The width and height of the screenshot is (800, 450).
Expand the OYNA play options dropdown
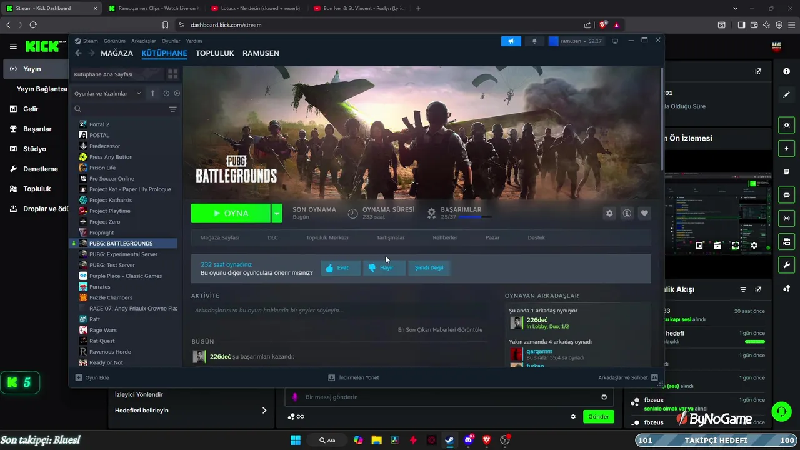click(x=276, y=213)
